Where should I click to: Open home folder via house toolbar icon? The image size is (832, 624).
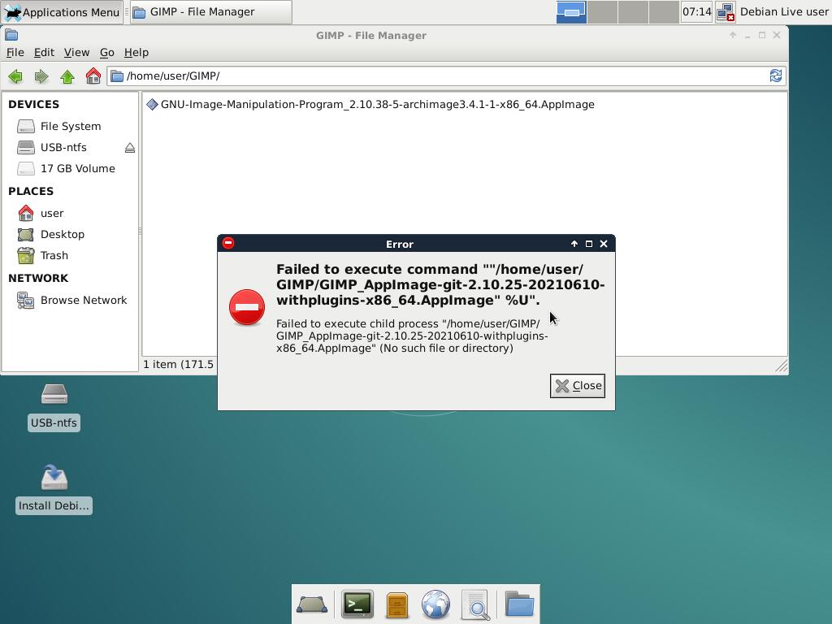93,76
